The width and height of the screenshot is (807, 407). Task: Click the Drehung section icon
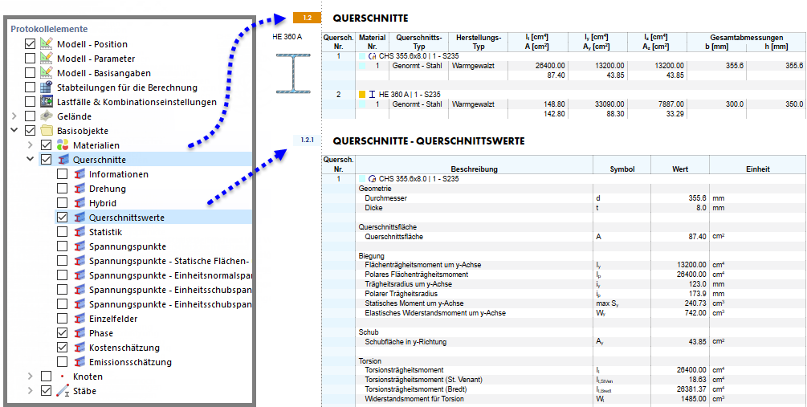click(x=79, y=189)
